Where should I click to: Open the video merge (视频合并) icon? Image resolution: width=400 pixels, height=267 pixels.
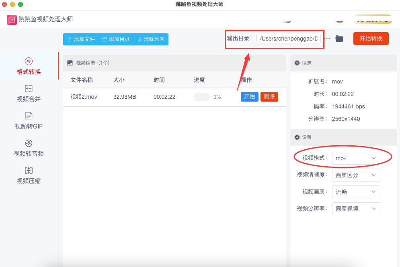29,89
